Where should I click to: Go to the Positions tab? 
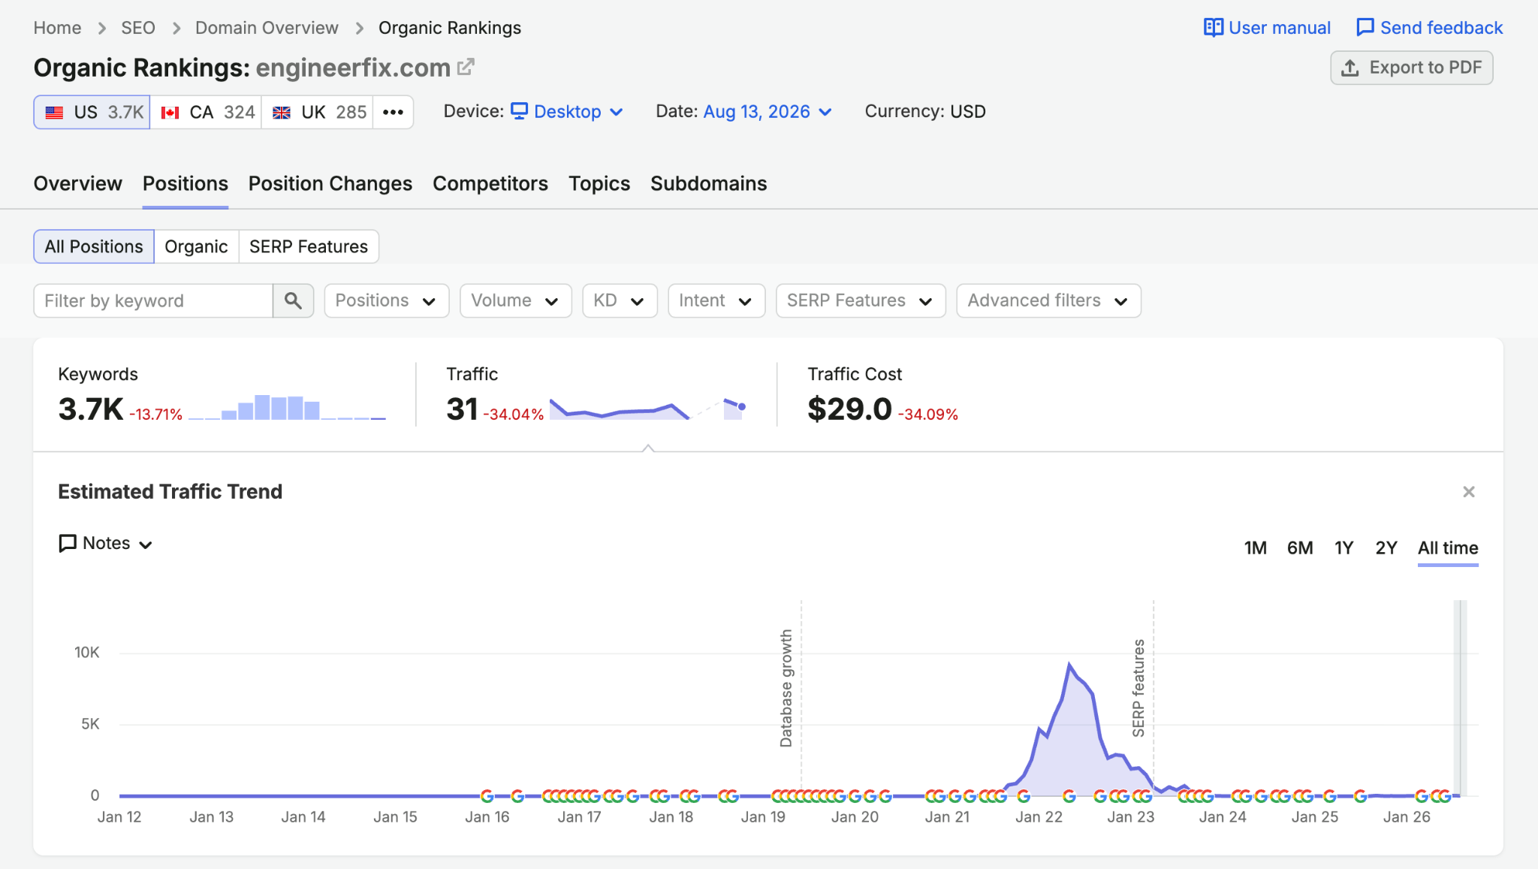185,183
